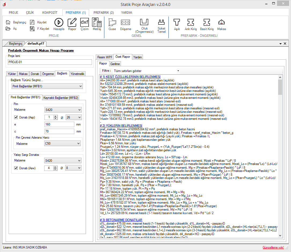Click the report vertical scrollbar thumb
The image size is (291, 252).
click(x=280, y=87)
